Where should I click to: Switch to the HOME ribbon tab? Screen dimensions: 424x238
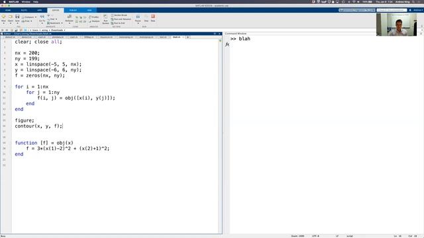[8, 11]
